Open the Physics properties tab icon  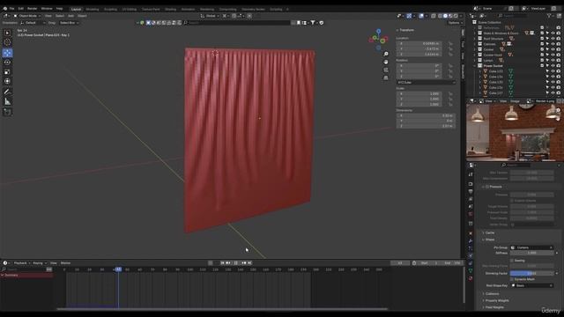coord(471,255)
